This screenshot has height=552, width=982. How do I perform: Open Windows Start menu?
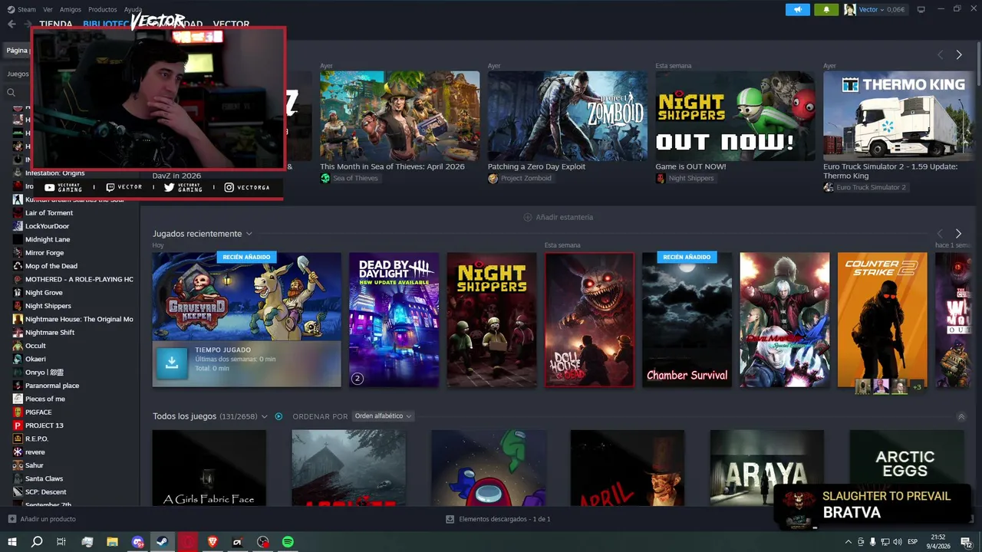point(12,542)
